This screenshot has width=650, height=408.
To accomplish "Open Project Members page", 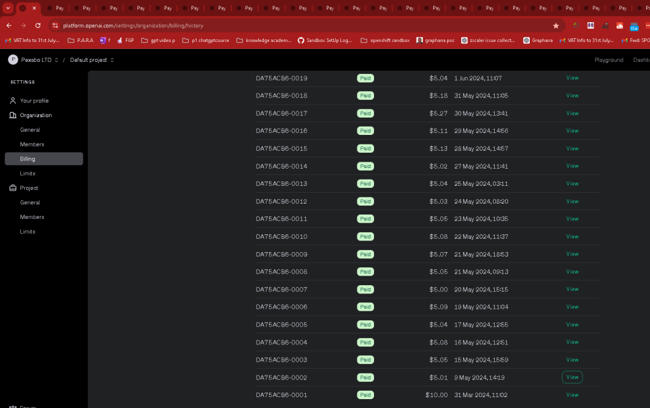I will pyautogui.click(x=32, y=216).
